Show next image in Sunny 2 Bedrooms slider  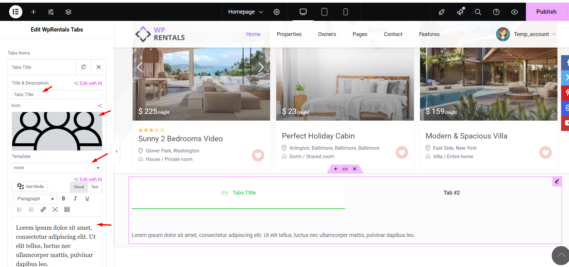click(261, 67)
